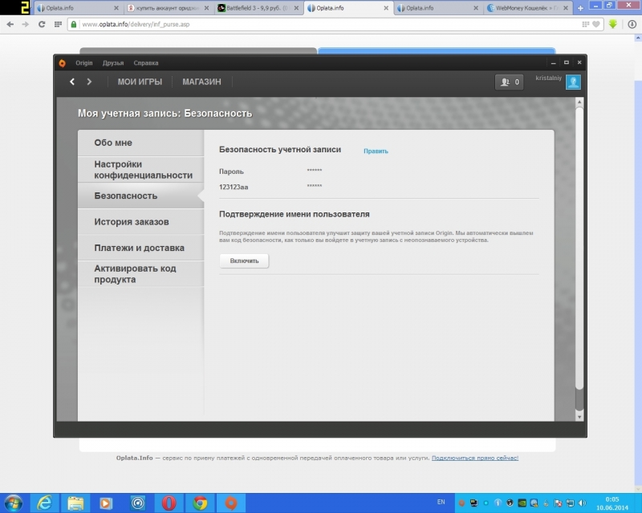Click the EN language indicator
Viewport: 642px width, 513px height.
[x=441, y=502]
